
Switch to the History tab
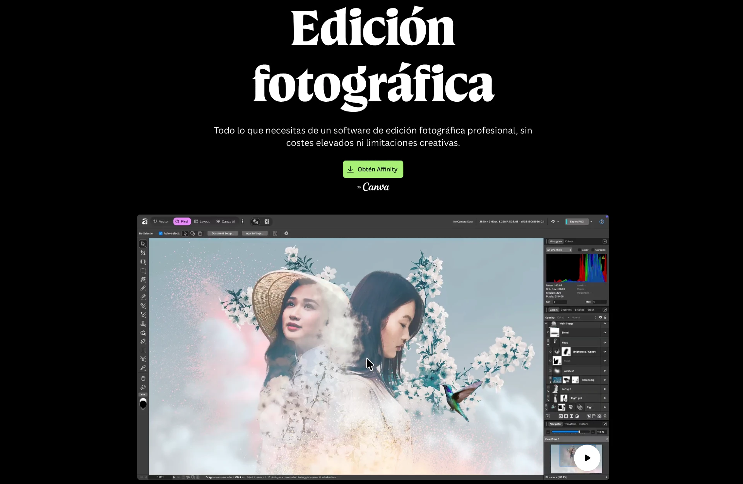[x=584, y=424]
